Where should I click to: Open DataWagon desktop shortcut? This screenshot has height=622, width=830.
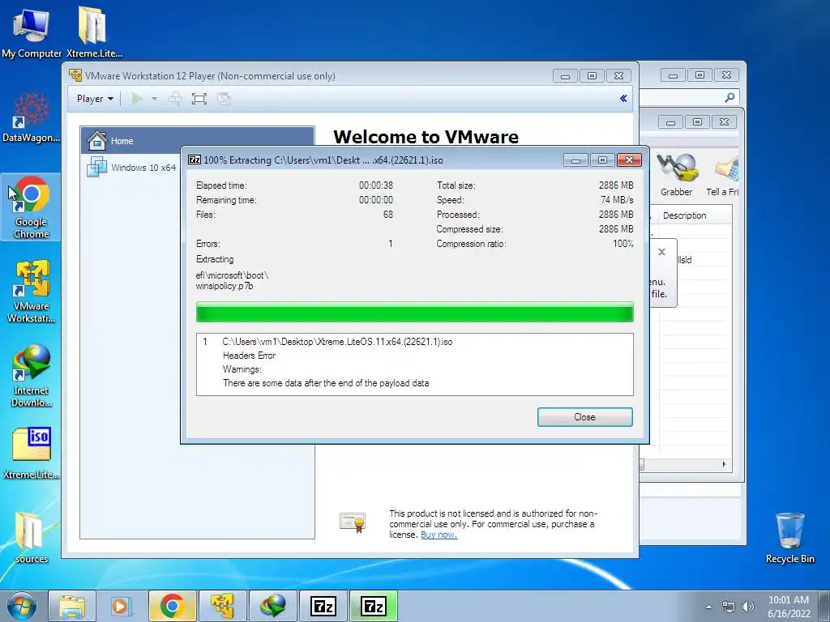[x=32, y=117]
